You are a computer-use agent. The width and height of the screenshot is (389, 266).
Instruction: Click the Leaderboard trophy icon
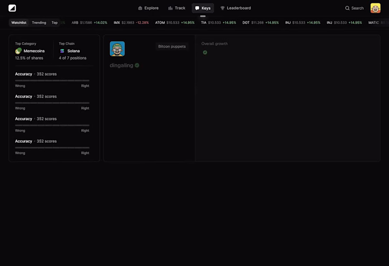(223, 8)
